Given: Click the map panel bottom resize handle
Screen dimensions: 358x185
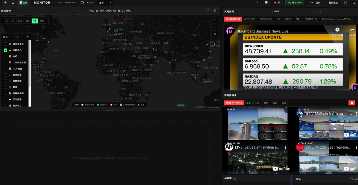Looking at the screenshot, I should pos(110,110).
